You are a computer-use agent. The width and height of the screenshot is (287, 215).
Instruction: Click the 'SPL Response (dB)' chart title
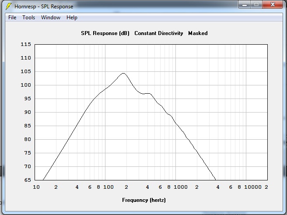[x=105, y=33]
